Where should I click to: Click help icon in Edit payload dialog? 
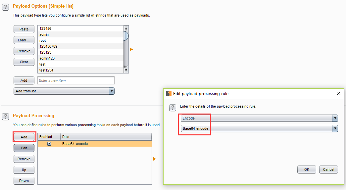(x=173, y=108)
